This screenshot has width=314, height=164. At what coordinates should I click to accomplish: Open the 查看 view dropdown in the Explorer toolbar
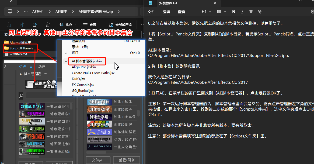(91, 25)
